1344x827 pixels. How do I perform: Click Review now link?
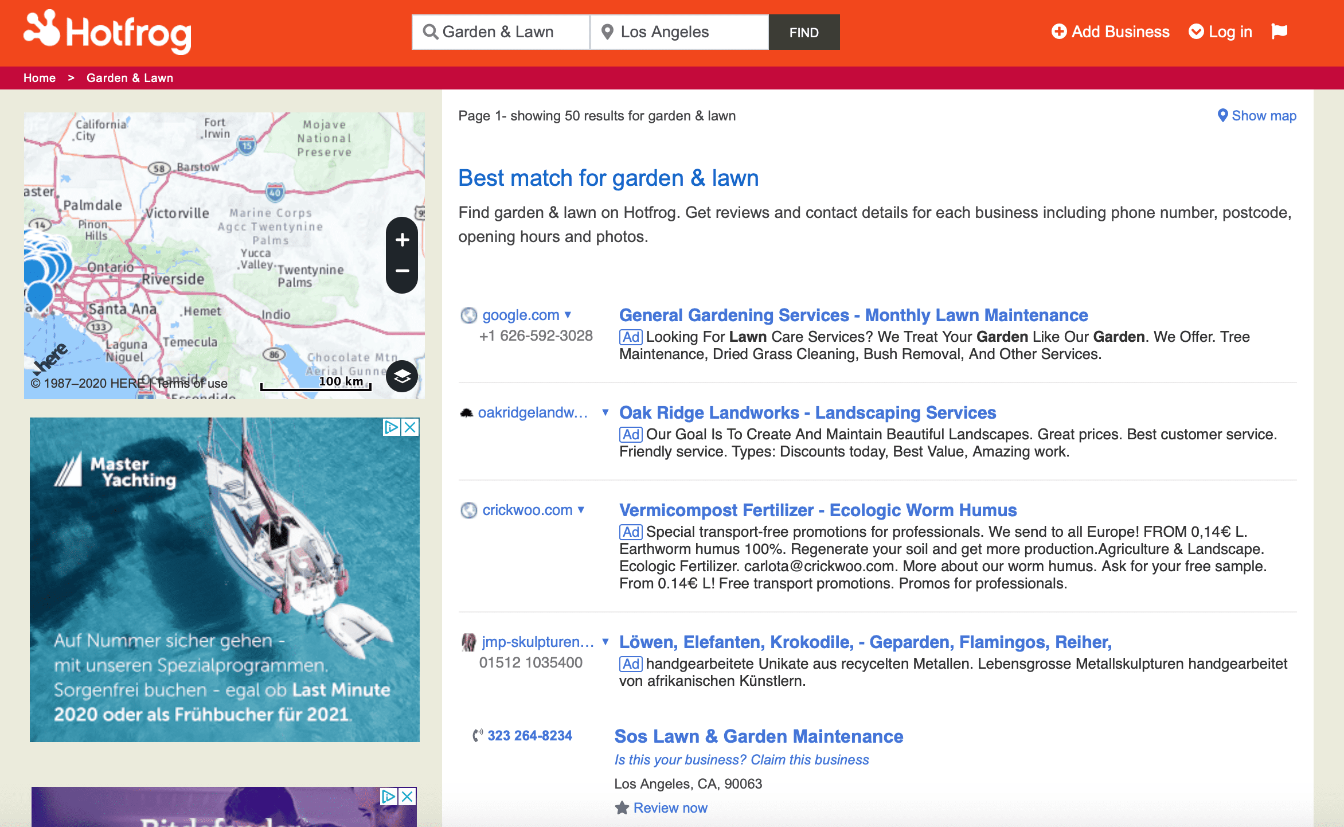[x=670, y=808]
